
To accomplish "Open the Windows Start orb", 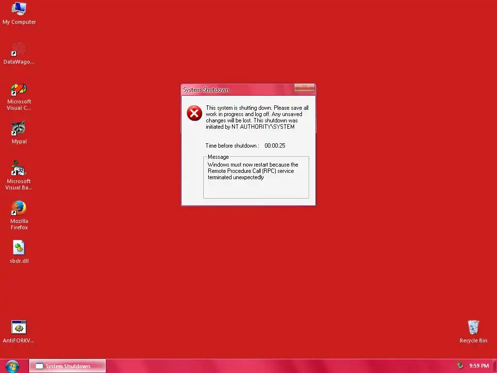I will [x=12, y=366].
